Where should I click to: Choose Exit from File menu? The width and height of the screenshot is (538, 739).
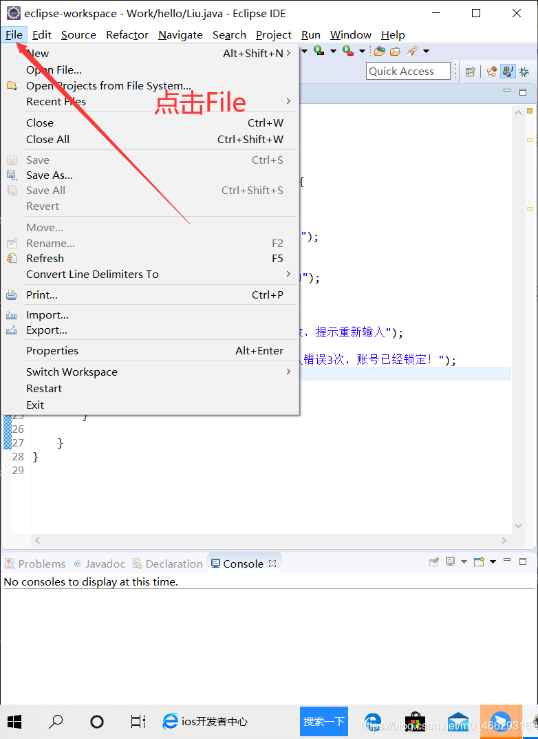tap(150, 405)
